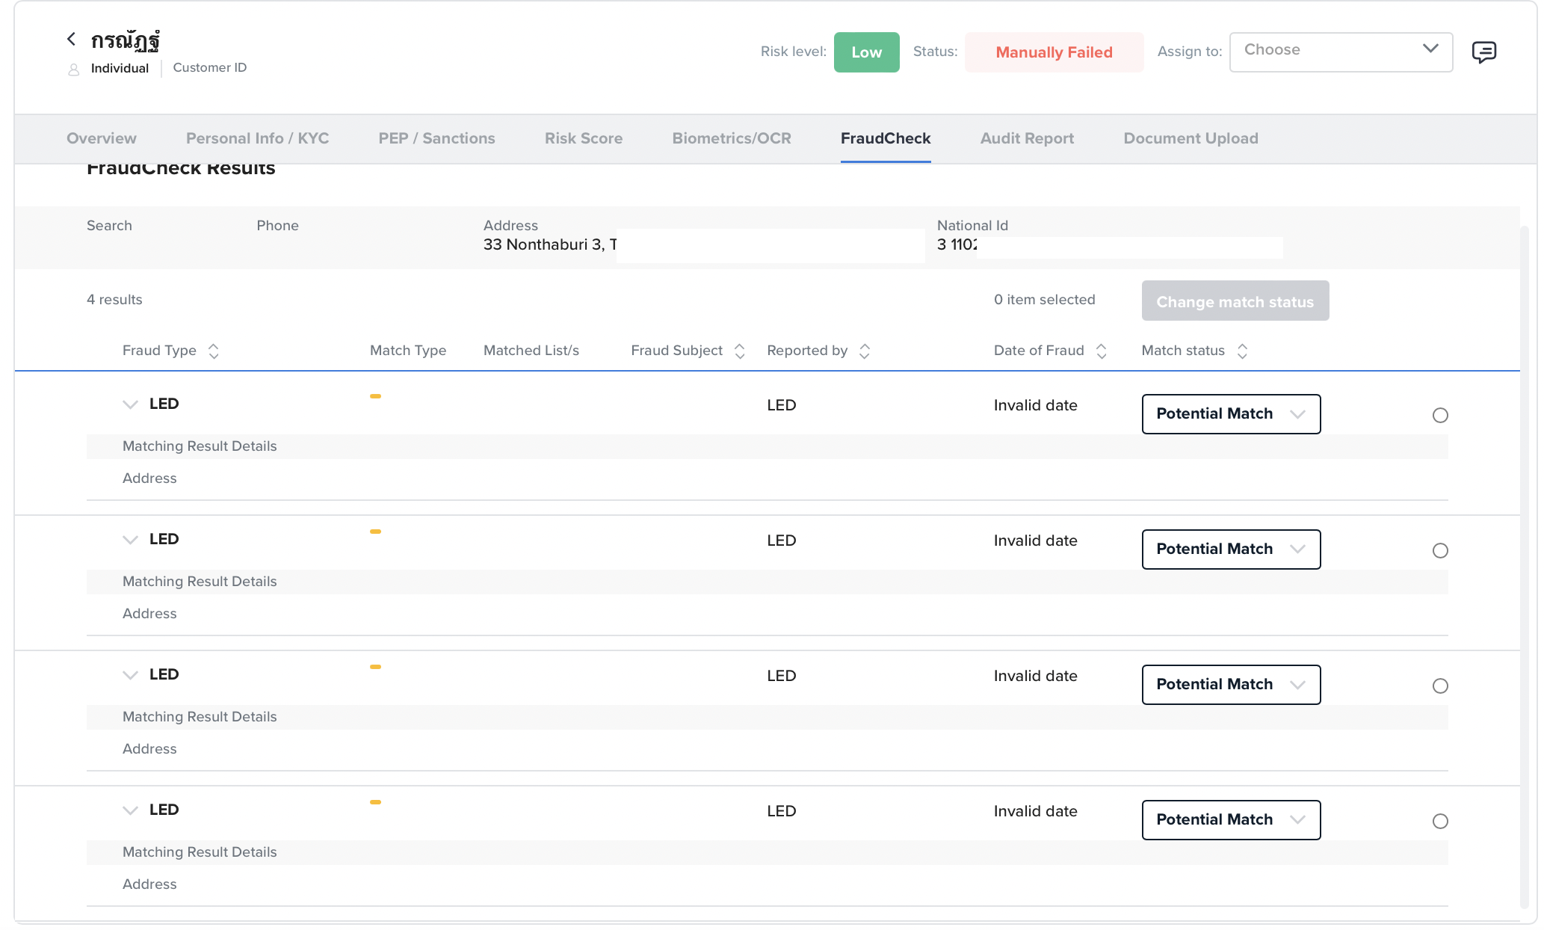The width and height of the screenshot is (1544, 930).
Task: Collapse the second LED result row
Action: point(130,540)
